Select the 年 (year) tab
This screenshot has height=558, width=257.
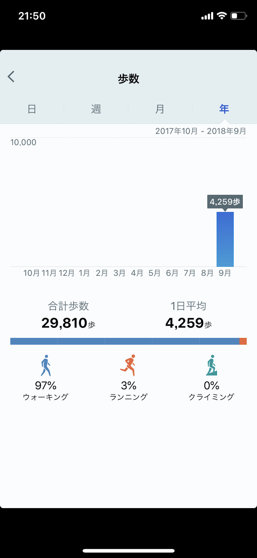point(224,109)
